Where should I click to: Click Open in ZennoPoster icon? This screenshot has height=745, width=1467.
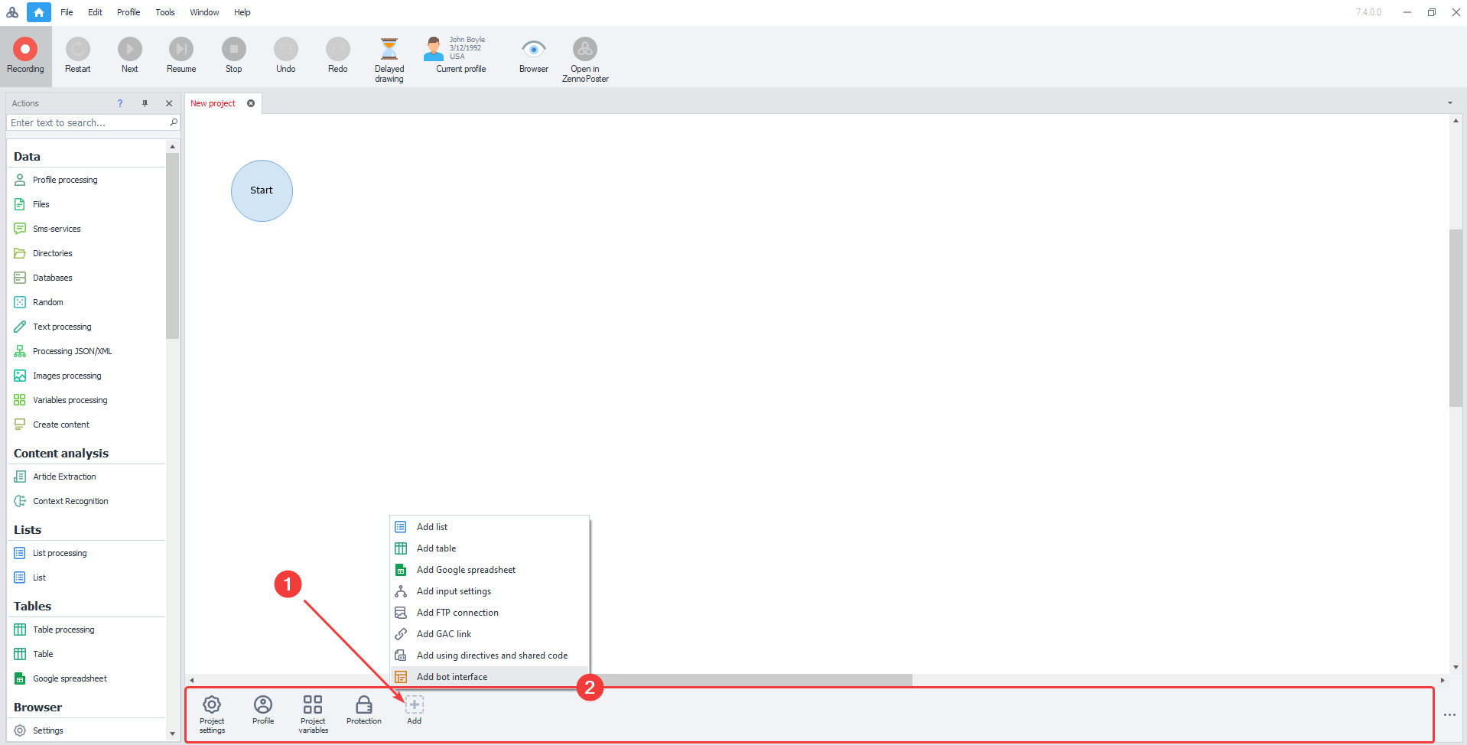[585, 50]
